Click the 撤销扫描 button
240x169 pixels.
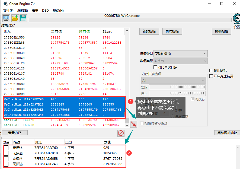tap(222, 31)
